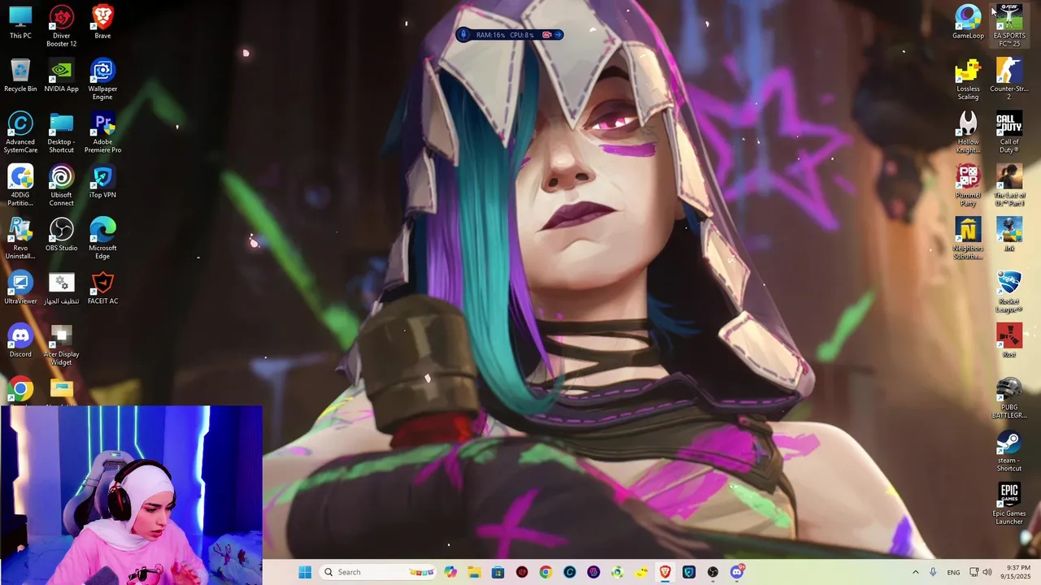Open Neighbors Suburban shortcut
1041x585 pixels.
[x=968, y=239]
